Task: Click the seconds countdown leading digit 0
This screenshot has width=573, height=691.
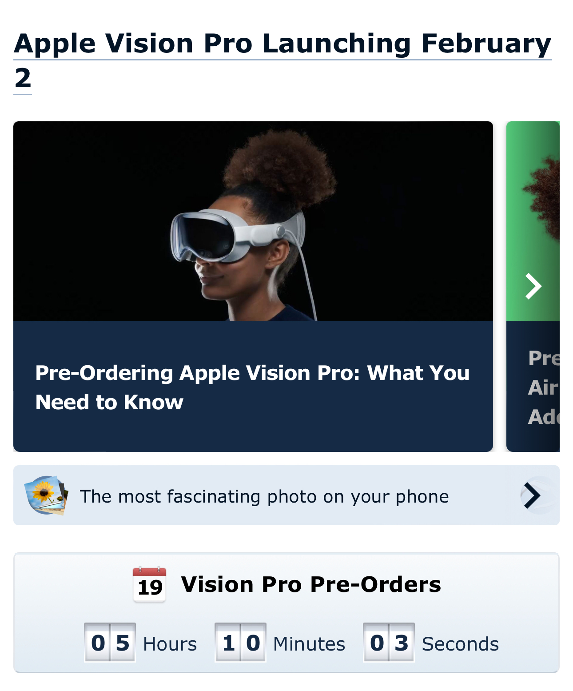Action: 377,643
